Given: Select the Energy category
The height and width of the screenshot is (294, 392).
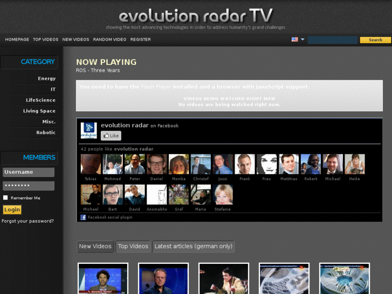Looking at the screenshot, I should pos(47,79).
